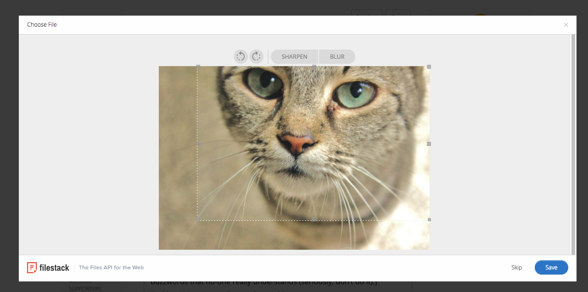Click the bottom-right crop handle
The width and height of the screenshot is (588, 292).
pos(429,219)
